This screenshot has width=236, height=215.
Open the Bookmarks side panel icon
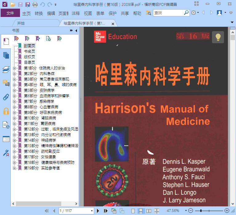(6, 41)
